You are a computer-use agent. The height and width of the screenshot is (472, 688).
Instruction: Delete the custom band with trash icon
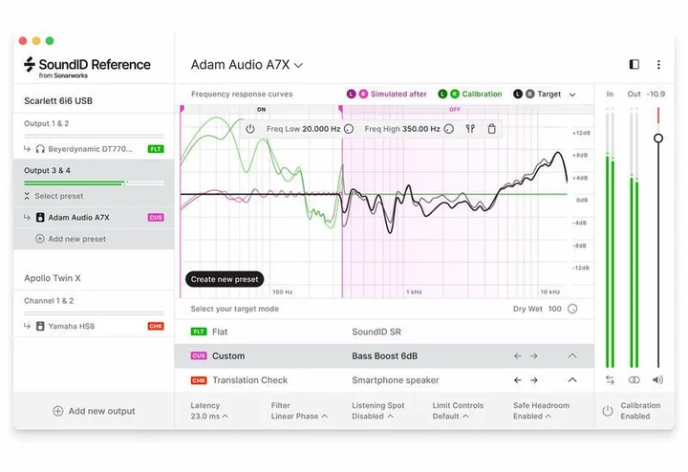click(x=492, y=129)
